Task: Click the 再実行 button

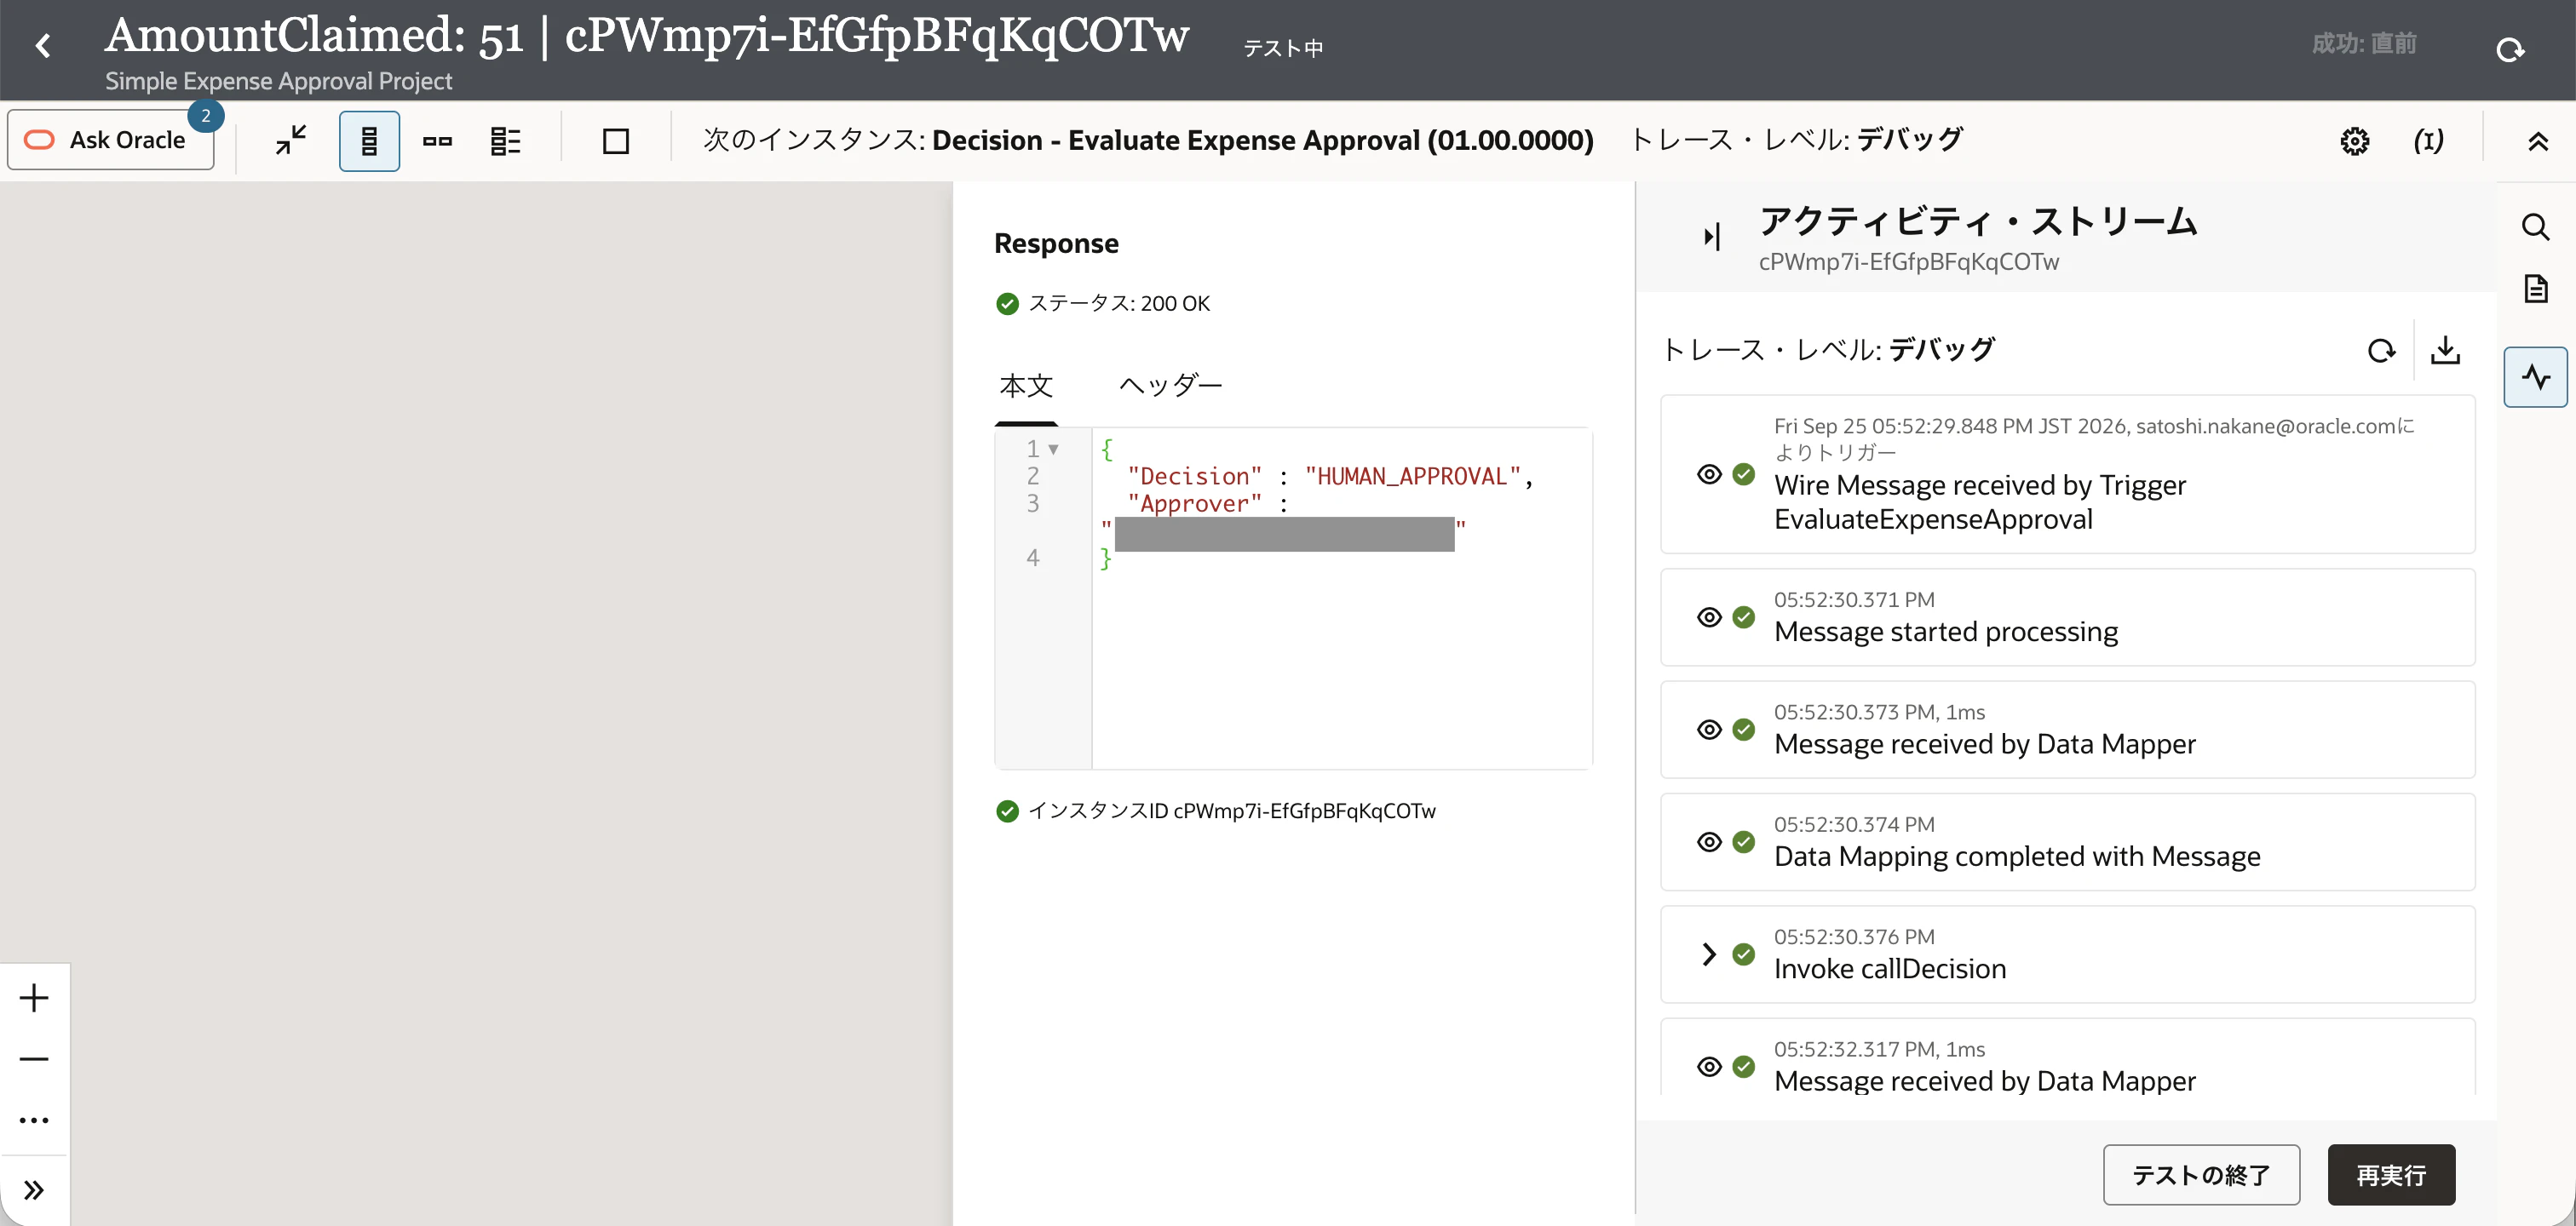Action: pos(2391,1175)
